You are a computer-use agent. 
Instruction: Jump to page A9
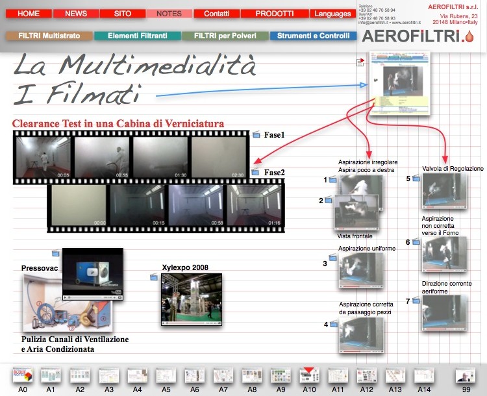point(281,375)
